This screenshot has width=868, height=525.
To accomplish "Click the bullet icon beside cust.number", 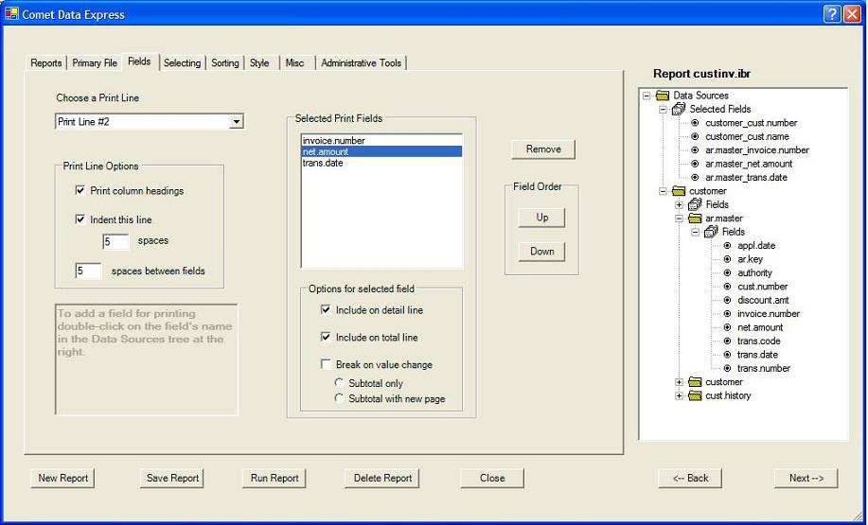I will [x=727, y=287].
